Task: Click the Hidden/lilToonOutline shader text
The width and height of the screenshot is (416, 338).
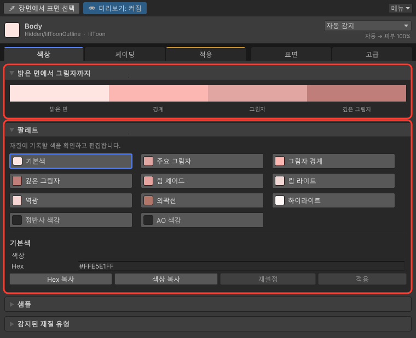Action: click(53, 34)
